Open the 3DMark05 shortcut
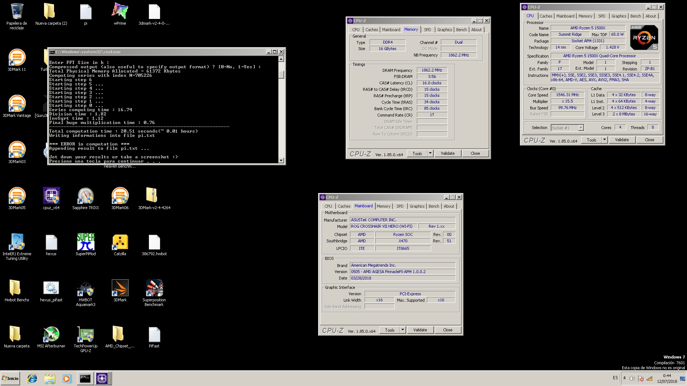This screenshot has height=386, width=687. (17, 198)
